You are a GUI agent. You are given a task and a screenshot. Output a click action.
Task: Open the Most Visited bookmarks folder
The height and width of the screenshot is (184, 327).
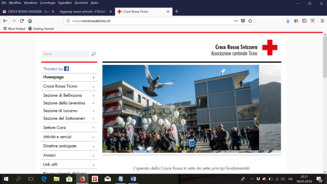14,29
